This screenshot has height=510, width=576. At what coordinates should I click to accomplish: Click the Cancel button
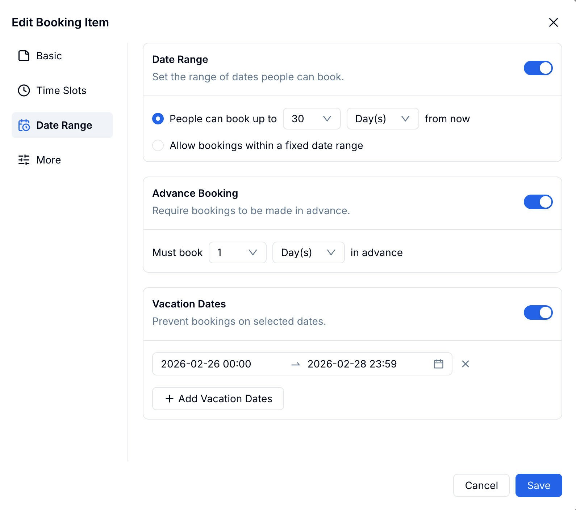point(481,485)
